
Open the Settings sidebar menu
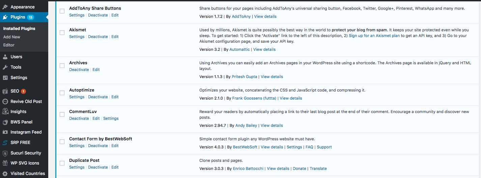click(19, 78)
